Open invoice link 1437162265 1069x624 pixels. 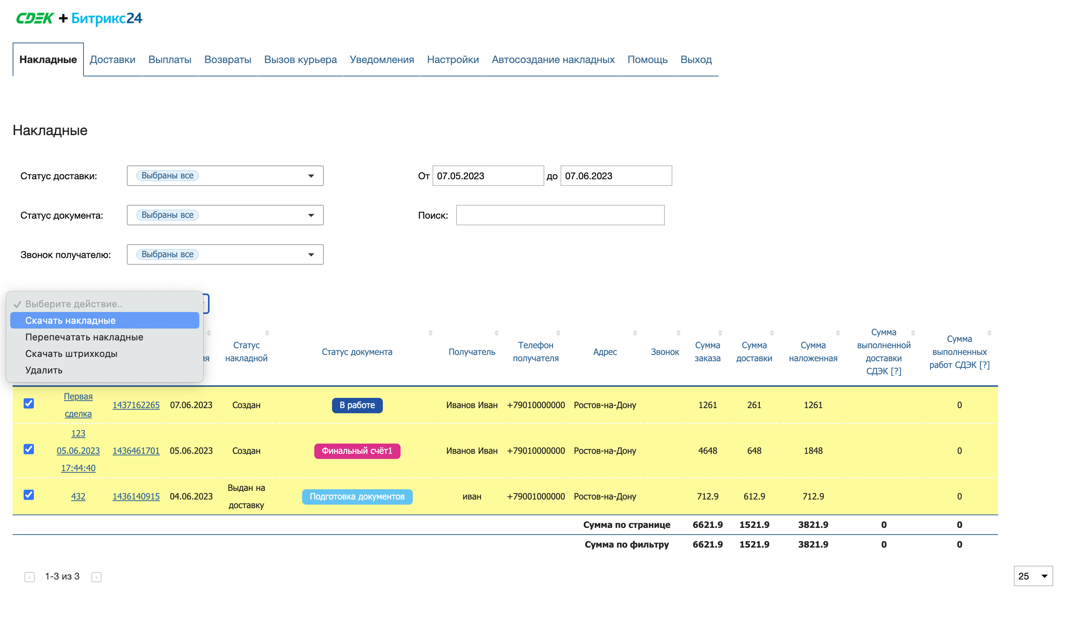click(136, 405)
